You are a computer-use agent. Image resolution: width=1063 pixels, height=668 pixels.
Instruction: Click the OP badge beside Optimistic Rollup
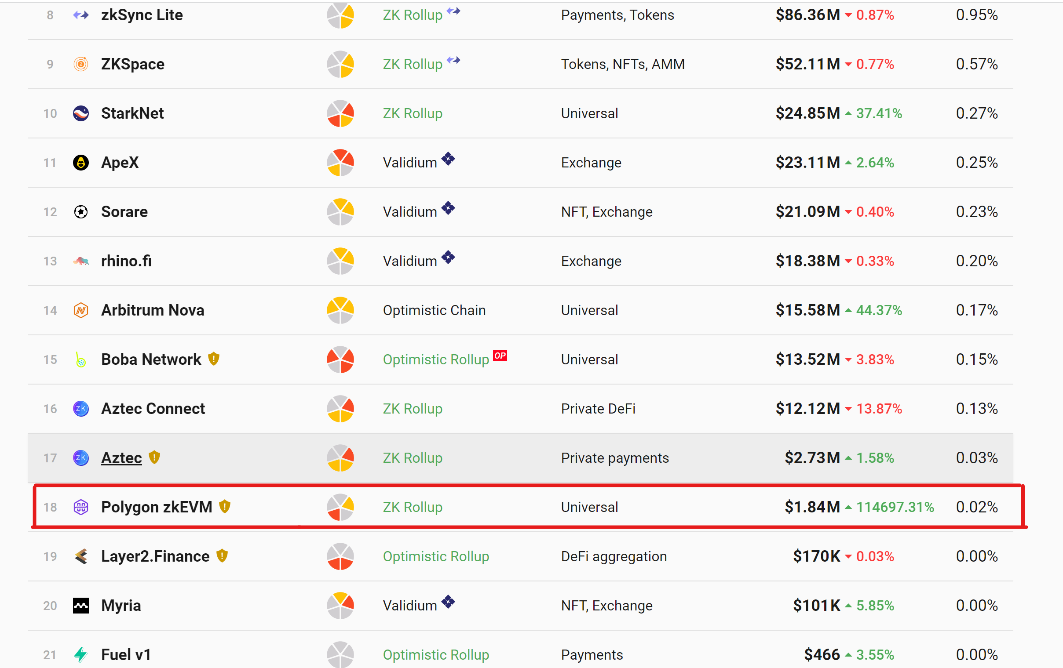500,356
